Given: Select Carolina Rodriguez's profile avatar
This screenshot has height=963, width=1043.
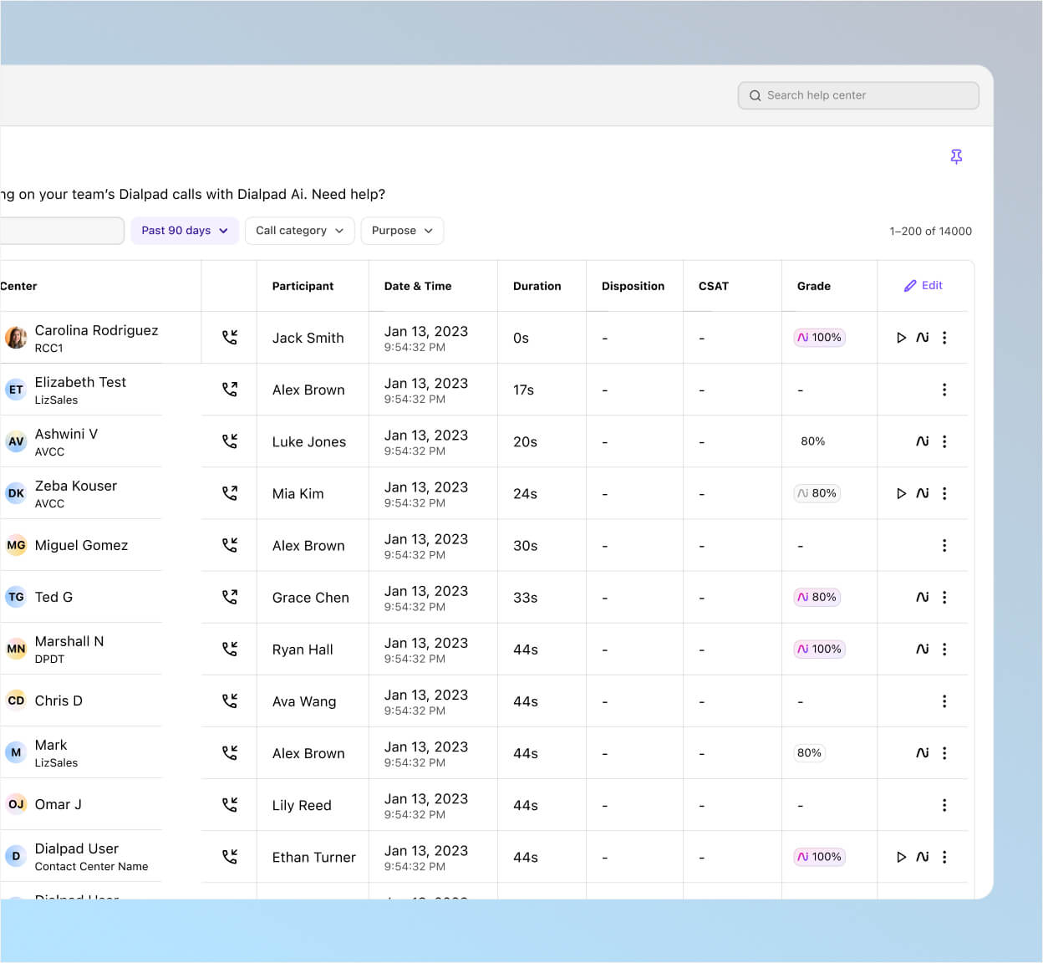Looking at the screenshot, I should pos(16,337).
